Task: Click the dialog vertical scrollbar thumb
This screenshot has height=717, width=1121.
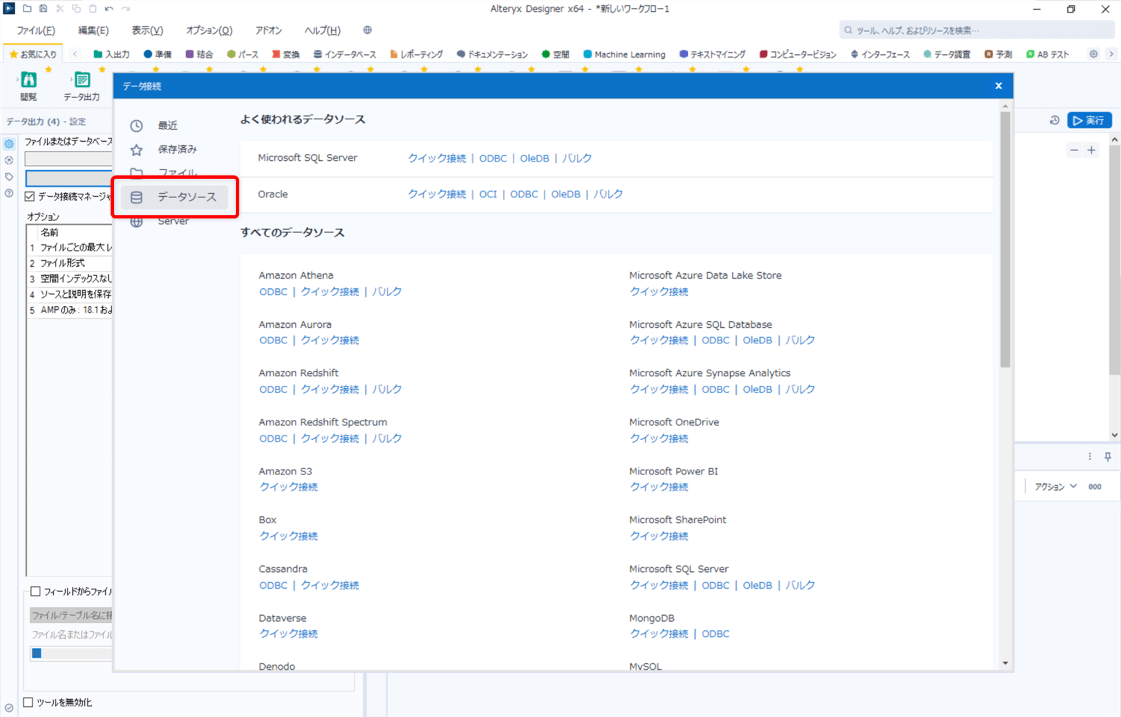Action: coord(1005,239)
